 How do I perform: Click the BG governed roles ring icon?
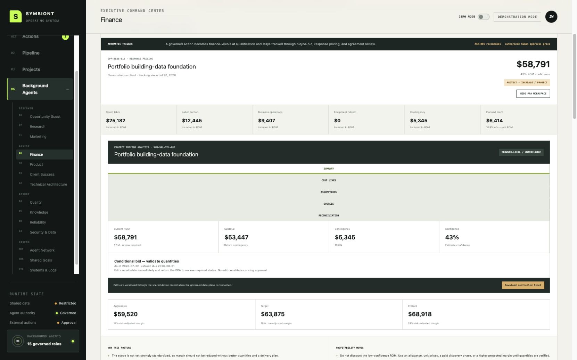point(18,341)
